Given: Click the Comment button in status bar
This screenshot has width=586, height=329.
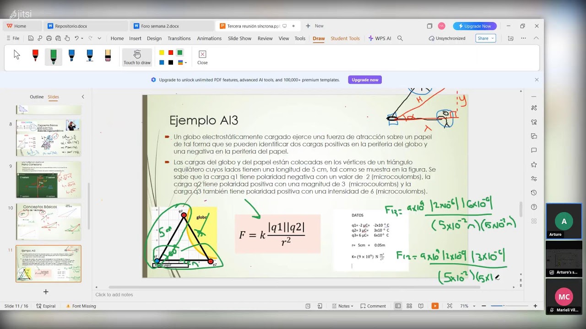Looking at the screenshot, I should pyautogui.click(x=373, y=306).
